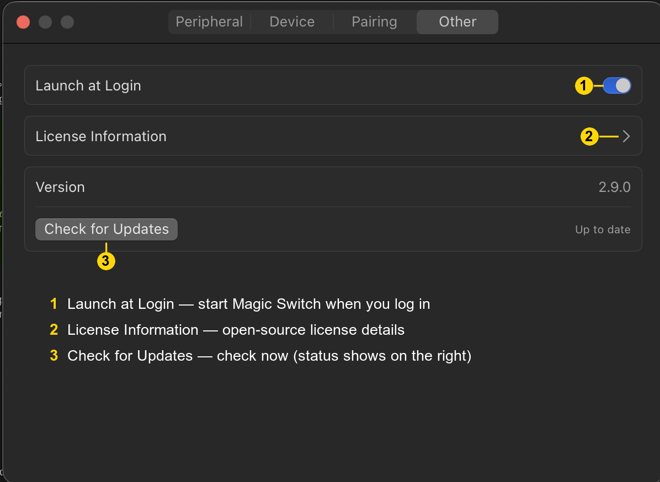Click the License Information row label
This screenshot has height=482, width=660.
(x=101, y=136)
